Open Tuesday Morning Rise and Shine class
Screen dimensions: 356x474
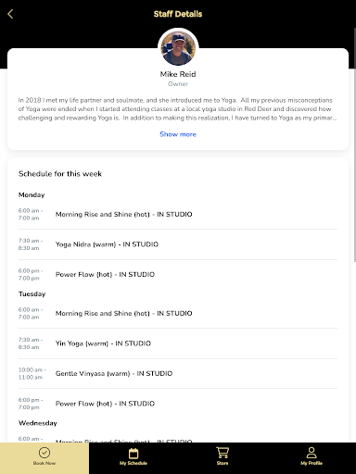(x=178, y=313)
